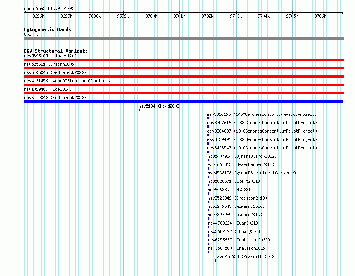
Task: Open esv3339491 variant label
Action: (262, 139)
